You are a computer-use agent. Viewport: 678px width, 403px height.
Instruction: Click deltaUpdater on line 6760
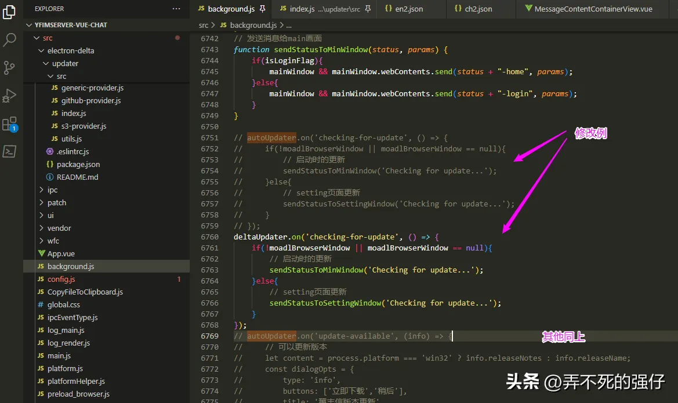(x=260, y=237)
